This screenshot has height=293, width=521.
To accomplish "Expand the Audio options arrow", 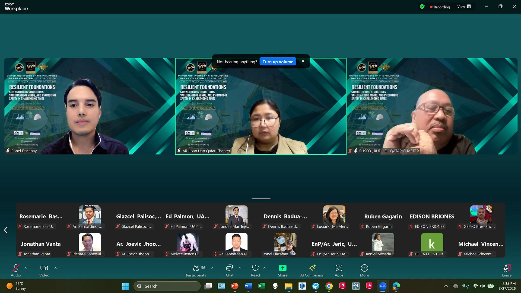I will [26, 268].
